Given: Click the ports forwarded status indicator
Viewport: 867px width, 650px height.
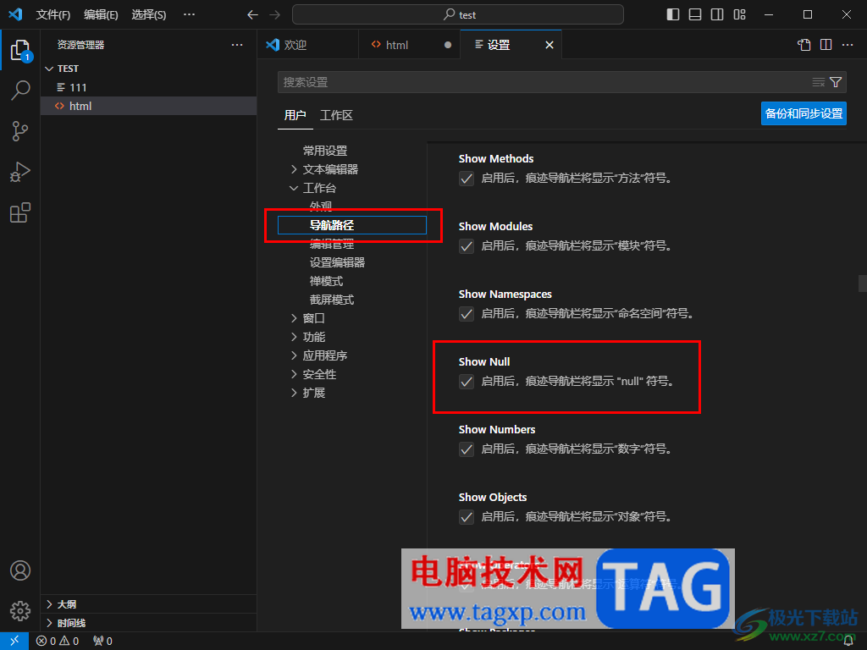Looking at the screenshot, I should click(x=102, y=641).
